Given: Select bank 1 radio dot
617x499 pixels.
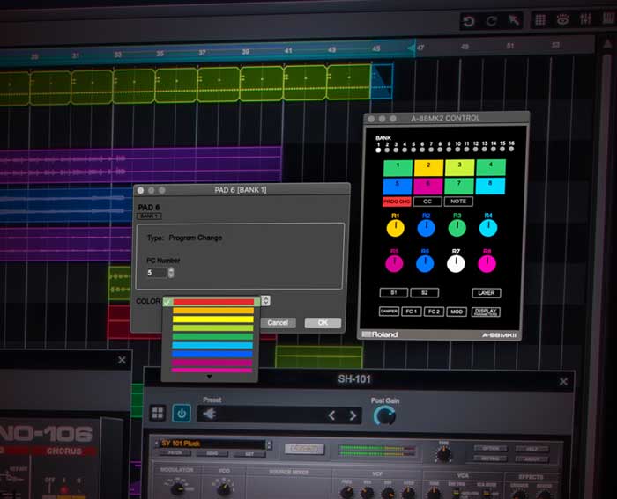Looking at the screenshot, I should [378, 150].
